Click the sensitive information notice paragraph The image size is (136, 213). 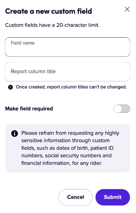tap(70, 148)
